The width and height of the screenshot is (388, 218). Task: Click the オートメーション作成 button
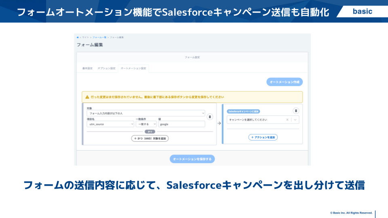click(285, 82)
